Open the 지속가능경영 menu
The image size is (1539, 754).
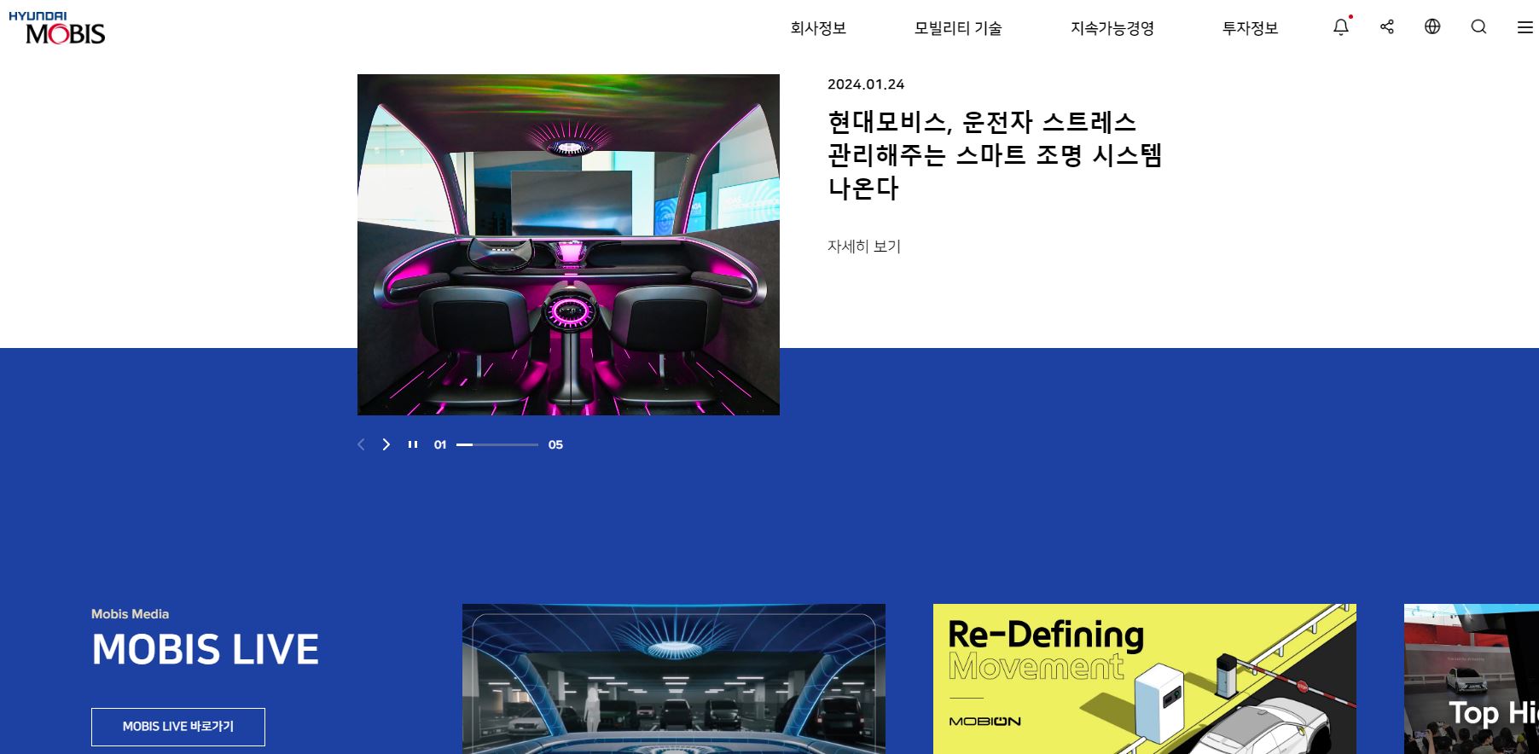tap(1112, 28)
